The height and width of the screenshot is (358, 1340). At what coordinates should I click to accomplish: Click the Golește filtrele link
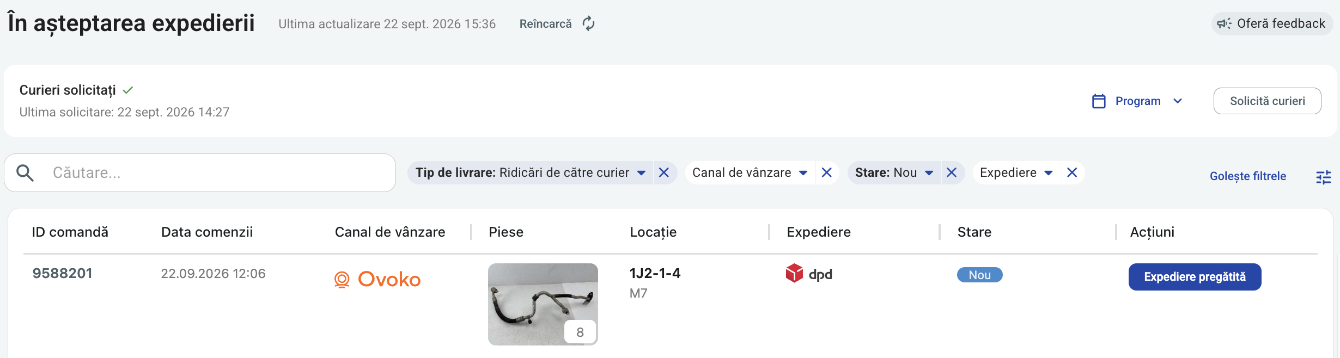[x=1247, y=176]
